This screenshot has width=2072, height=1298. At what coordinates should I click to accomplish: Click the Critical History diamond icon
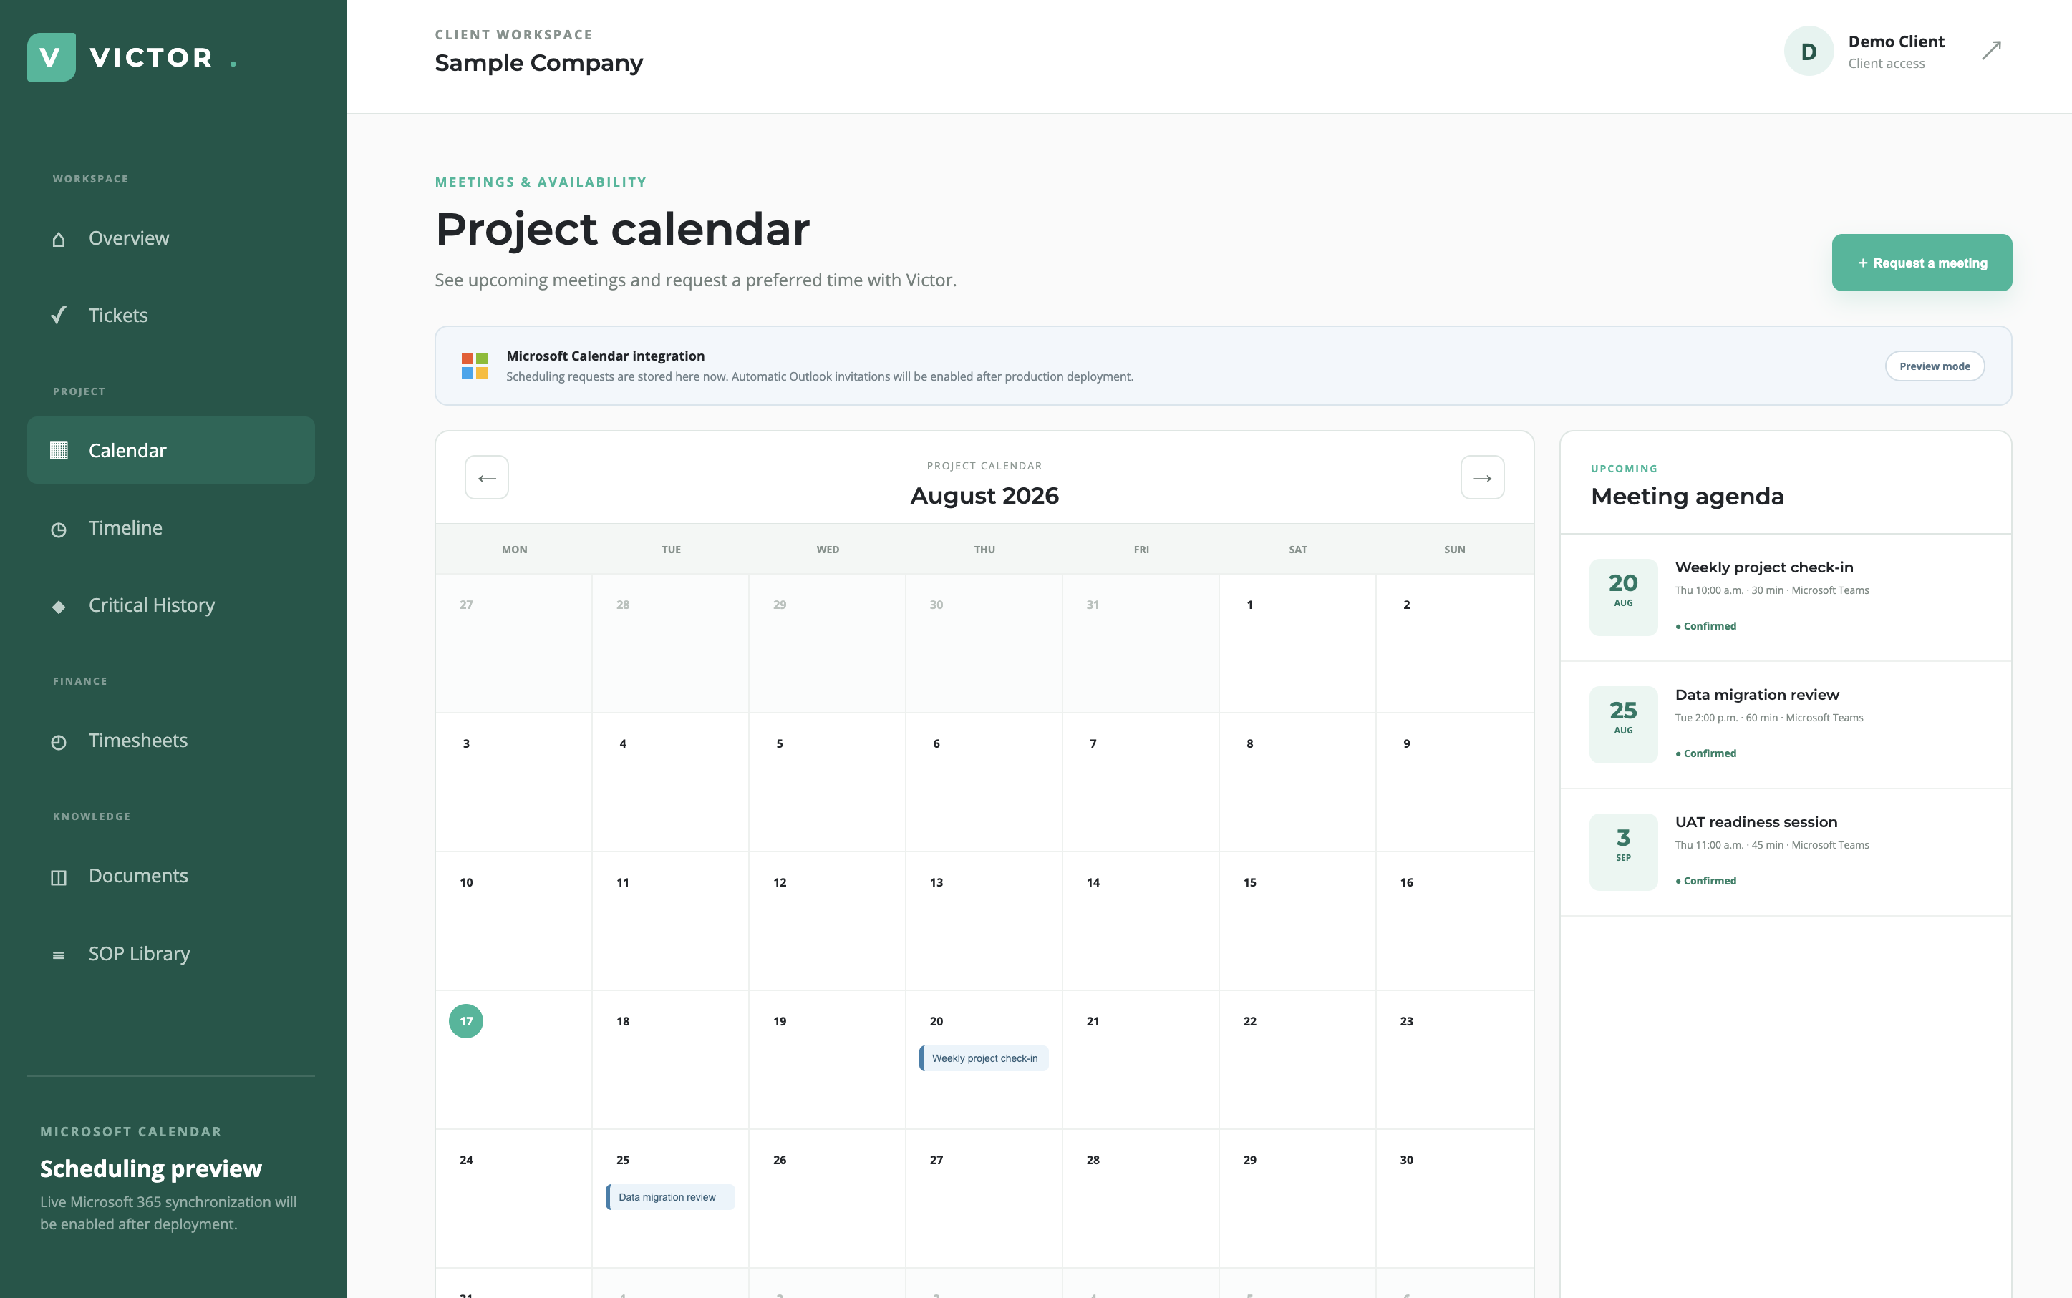point(59,607)
